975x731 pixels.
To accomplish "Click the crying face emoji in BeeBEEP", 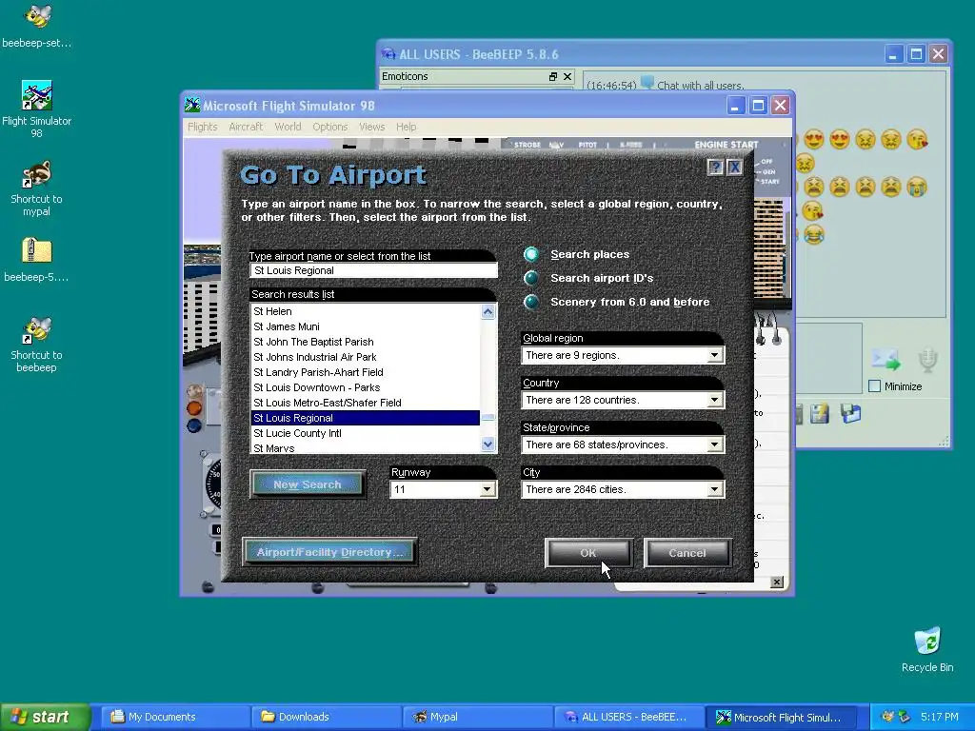I will [x=917, y=187].
